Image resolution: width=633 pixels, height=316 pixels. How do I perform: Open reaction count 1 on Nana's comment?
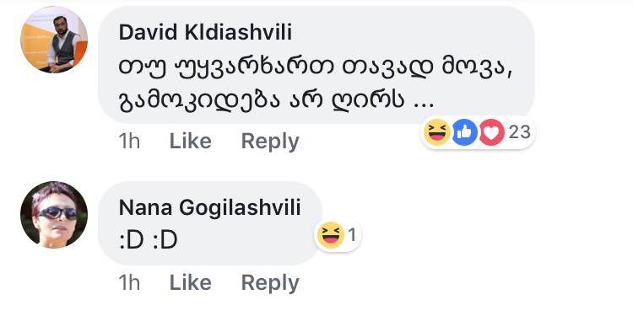(x=352, y=234)
